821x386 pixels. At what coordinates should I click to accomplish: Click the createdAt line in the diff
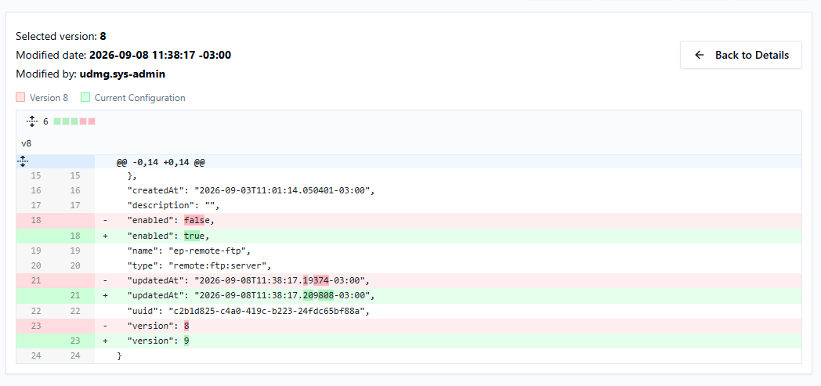tap(409, 190)
